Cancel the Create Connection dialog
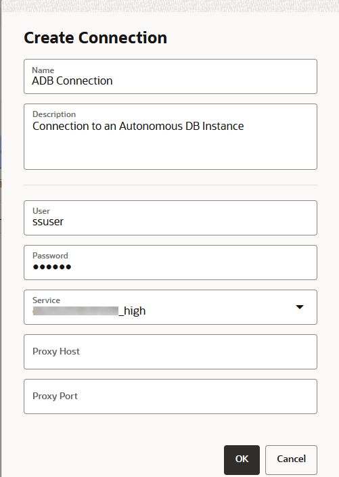Screen dimensions: 339x477 click(x=291, y=460)
